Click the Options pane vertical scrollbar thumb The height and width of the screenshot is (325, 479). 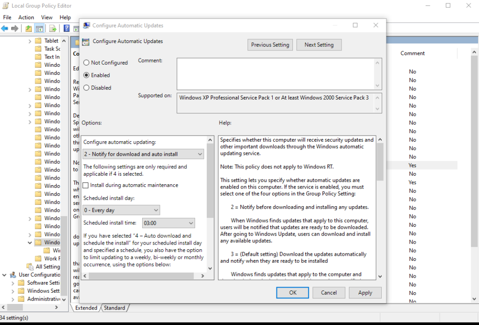(x=210, y=181)
